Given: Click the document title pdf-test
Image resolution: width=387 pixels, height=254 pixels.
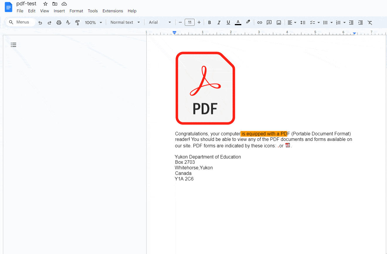Looking at the screenshot, I should [x=26, y=4].
